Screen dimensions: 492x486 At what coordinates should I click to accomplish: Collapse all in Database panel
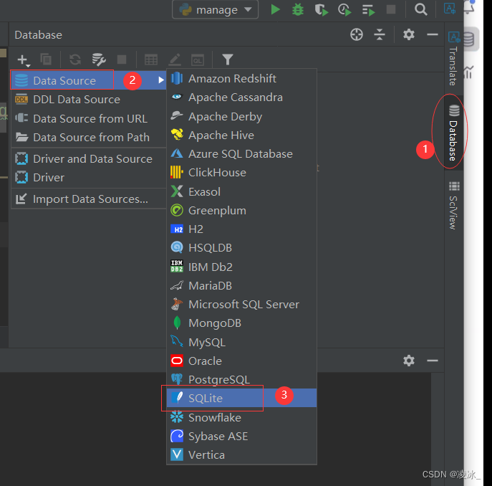coord(380,34)
